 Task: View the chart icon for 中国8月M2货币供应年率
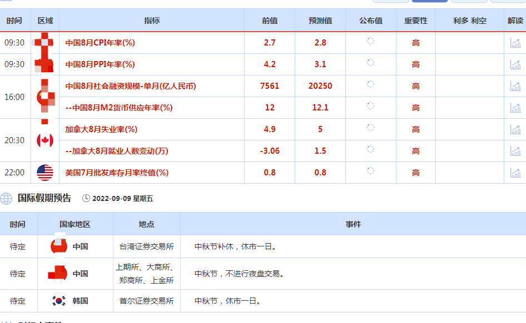coord(515,108)
